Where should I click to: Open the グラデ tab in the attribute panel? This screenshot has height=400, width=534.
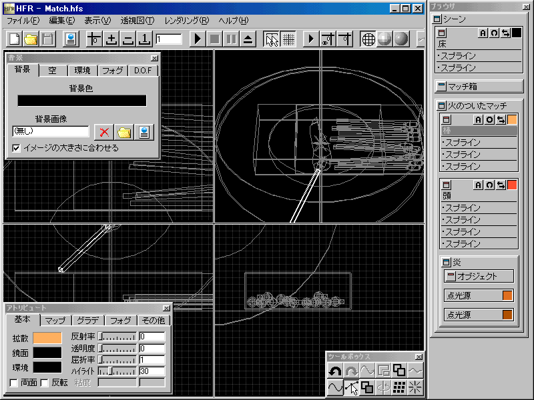click(x=88, y=321)
